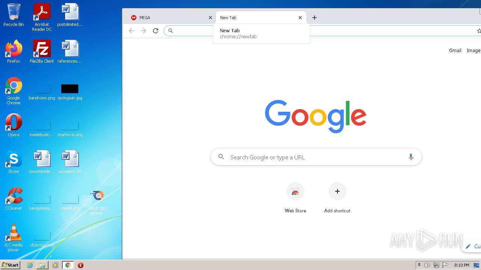Open the postslimited Word document
Image resolution: width=481 pixels, height=270 pixels.
[70, 15]
